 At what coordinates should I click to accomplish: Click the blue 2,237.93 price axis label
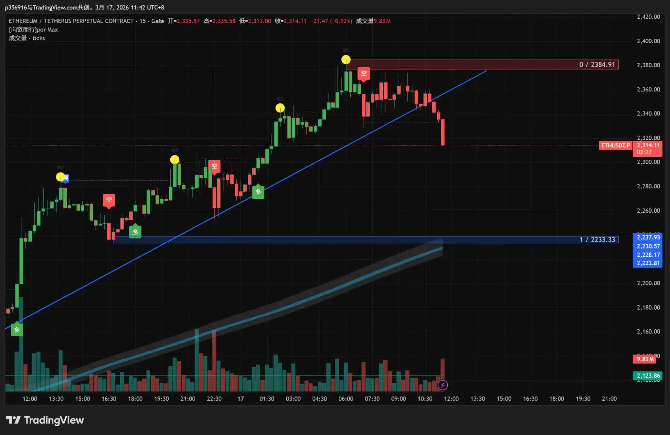coord(648,237)
